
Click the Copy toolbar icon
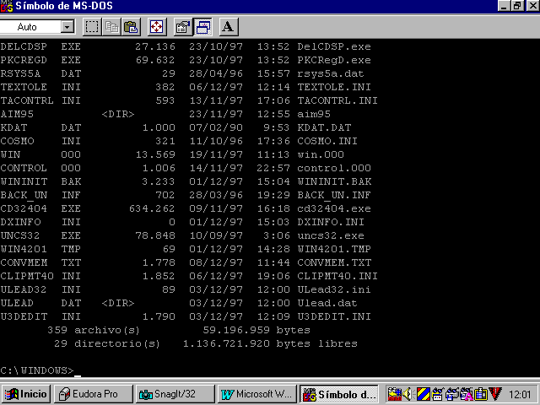[111, 27]
